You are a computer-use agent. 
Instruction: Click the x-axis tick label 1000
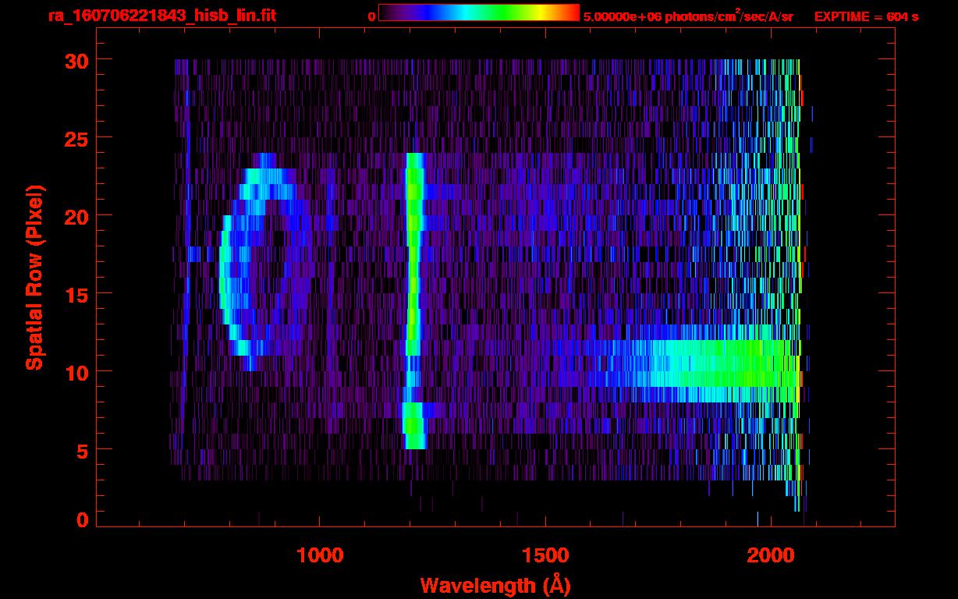[x=320, y=555]
